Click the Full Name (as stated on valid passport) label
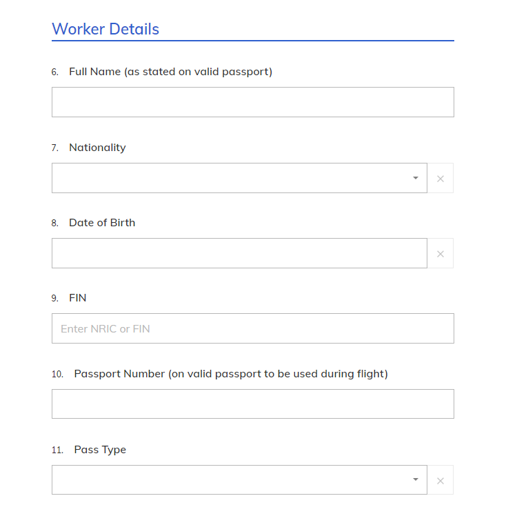The height and width of the screenshot is (516, 506). coord(170,72)
